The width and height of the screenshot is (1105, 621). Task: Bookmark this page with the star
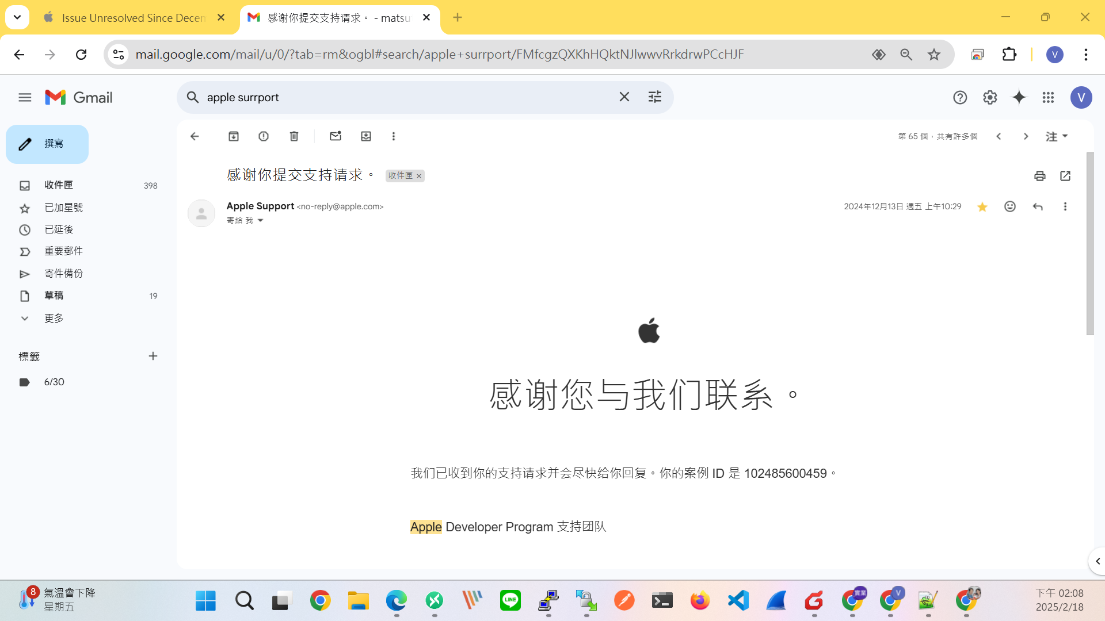pos(934,55)
